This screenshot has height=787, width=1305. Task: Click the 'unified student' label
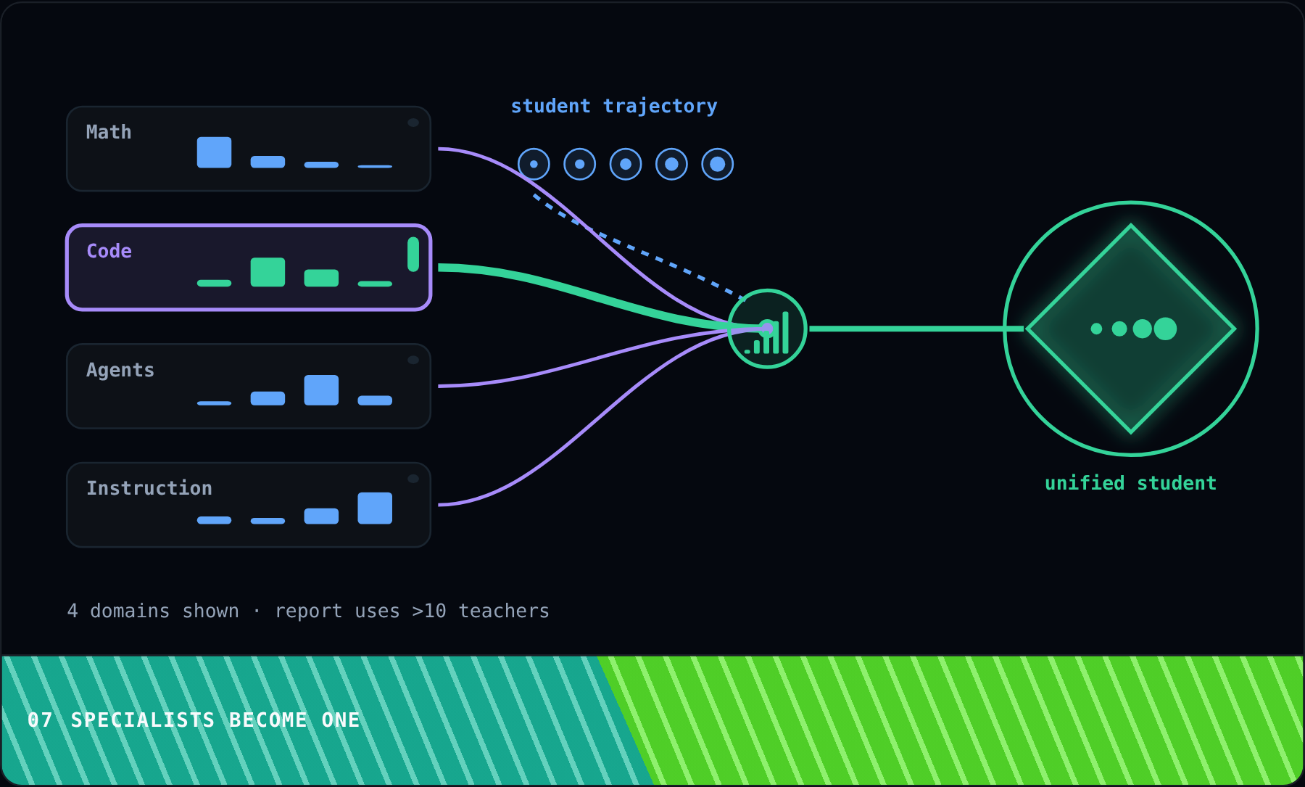pos(1130,483)
